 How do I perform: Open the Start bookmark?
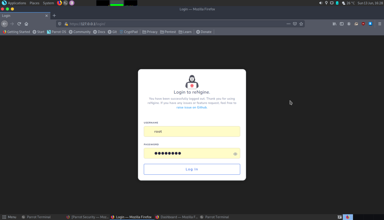click(x=38, y=32)
